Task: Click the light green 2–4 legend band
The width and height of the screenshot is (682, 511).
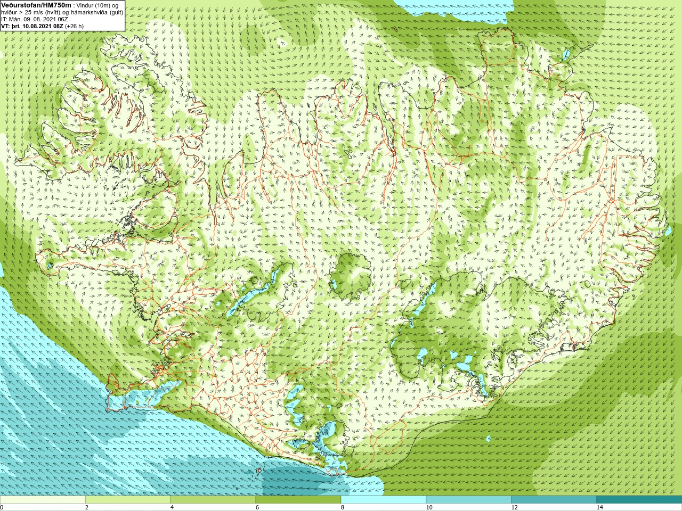Action: click(x=128, y=500)
